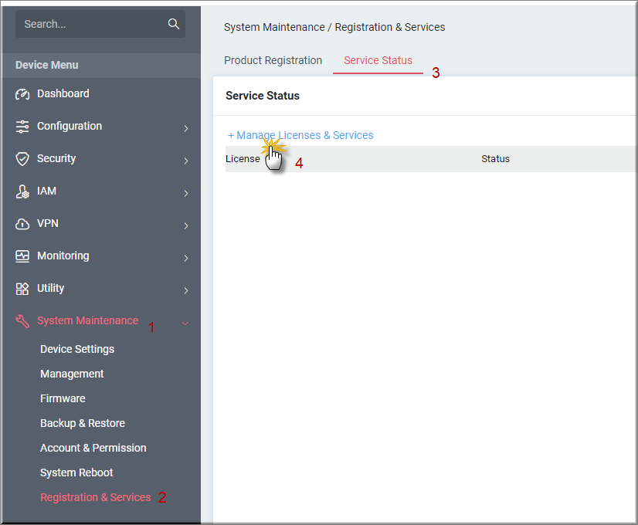Click the IAM user icon

pos(22,191)
